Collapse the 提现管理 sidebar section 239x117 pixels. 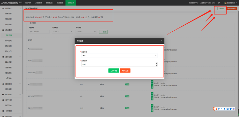tap(20, 84)
